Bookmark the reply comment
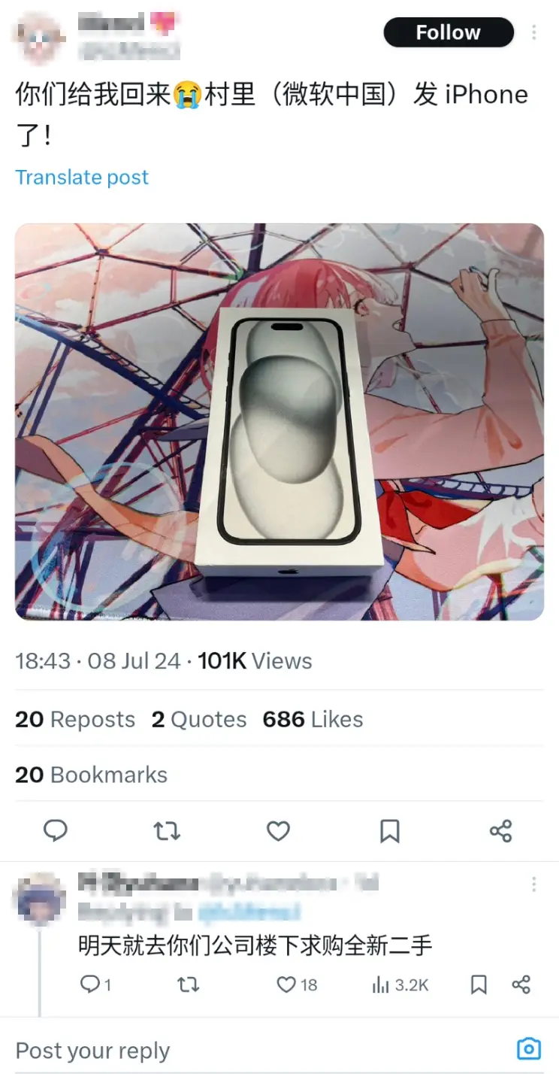Viewport: 559px width, 1074px height. [x=479, y=984]
